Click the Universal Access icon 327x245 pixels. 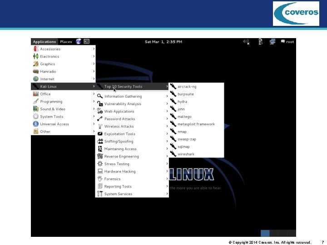36,124
